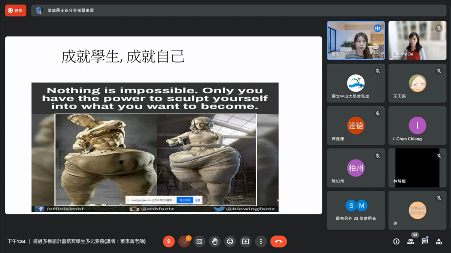Select 林靜慈 black video tile
The image size is (451, 253).
(417, 168)
